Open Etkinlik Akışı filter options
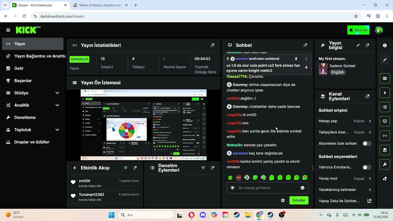Screen dimensions: 393x221 point(126,168)
